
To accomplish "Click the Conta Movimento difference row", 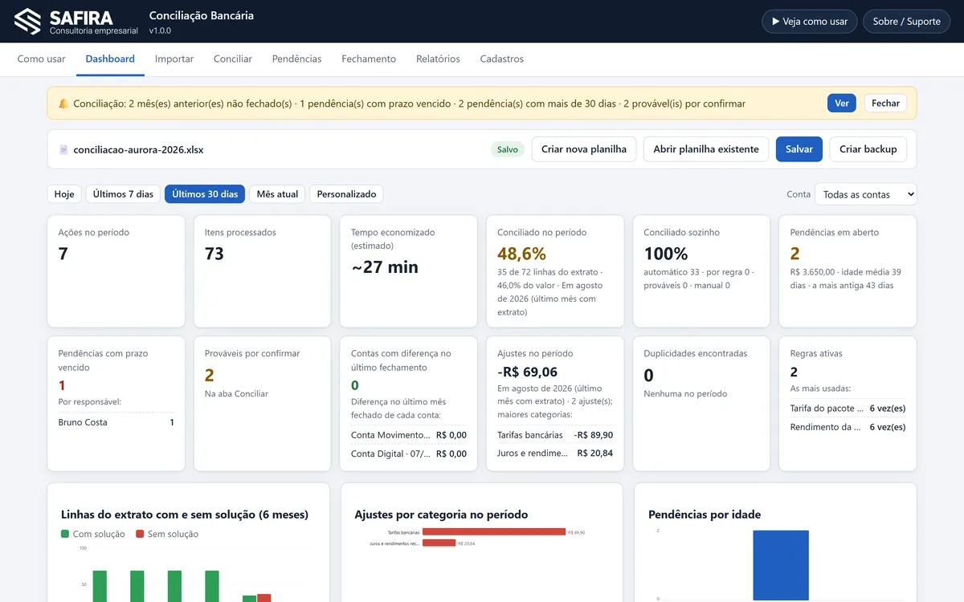I will pos(409,435).
